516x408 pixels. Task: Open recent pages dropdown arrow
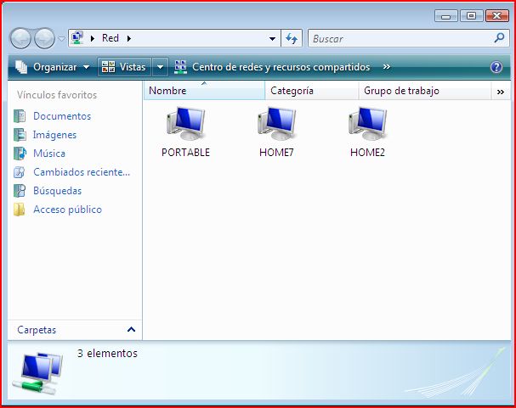click(x=61, y=39)
